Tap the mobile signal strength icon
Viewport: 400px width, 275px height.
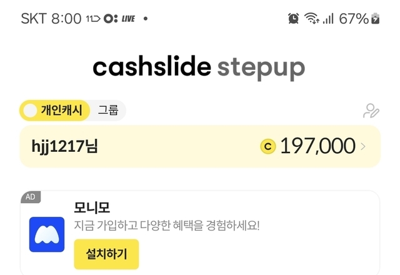pyautogui.click(x=328, y=19)
